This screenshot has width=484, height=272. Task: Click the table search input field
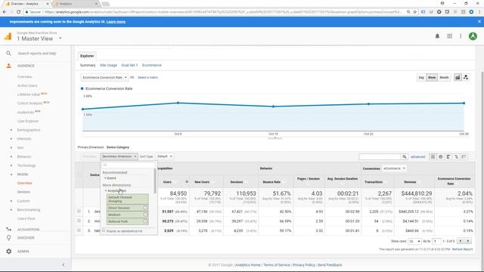pos(380,157)
